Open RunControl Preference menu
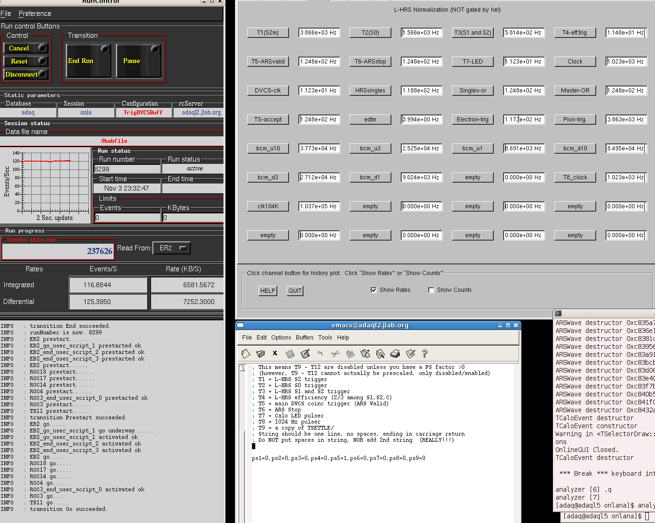Image resolution: width=655 pixels, height=523 pixels. (x=35, y=14)
